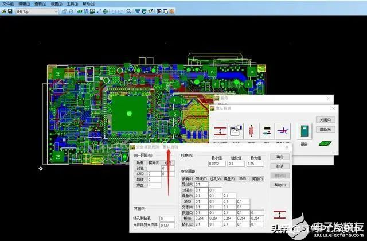Click the 建议值 width field 0.1
367x241 pixels.
(236, 164)
